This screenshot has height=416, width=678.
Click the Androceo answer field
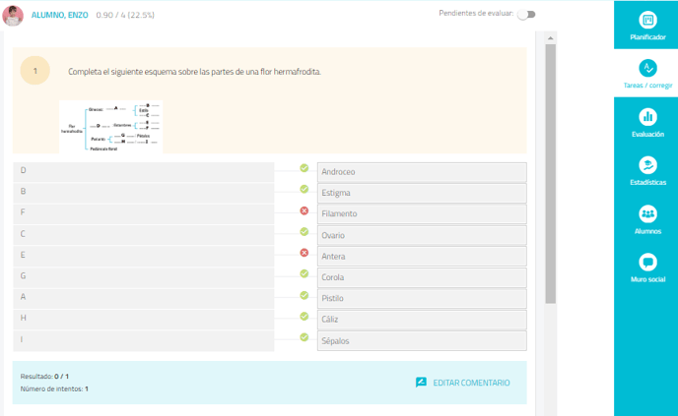422,172
